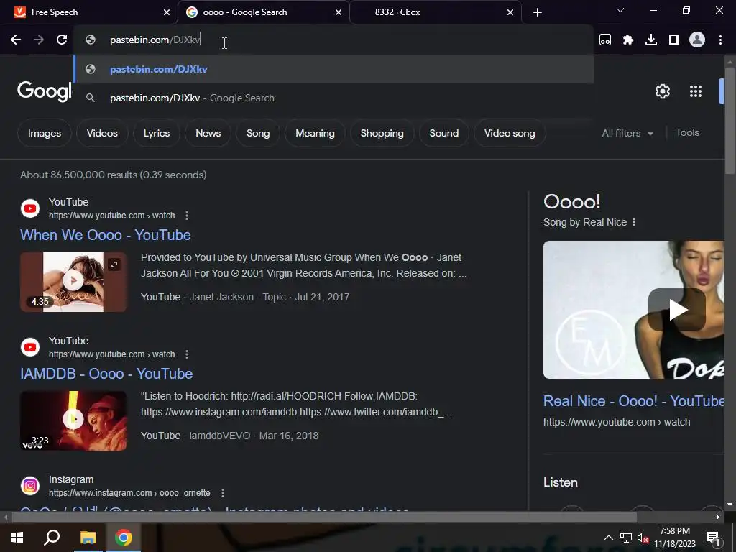Open Google quick settings gear
The image size is (736, 552).
click(662, 91)
